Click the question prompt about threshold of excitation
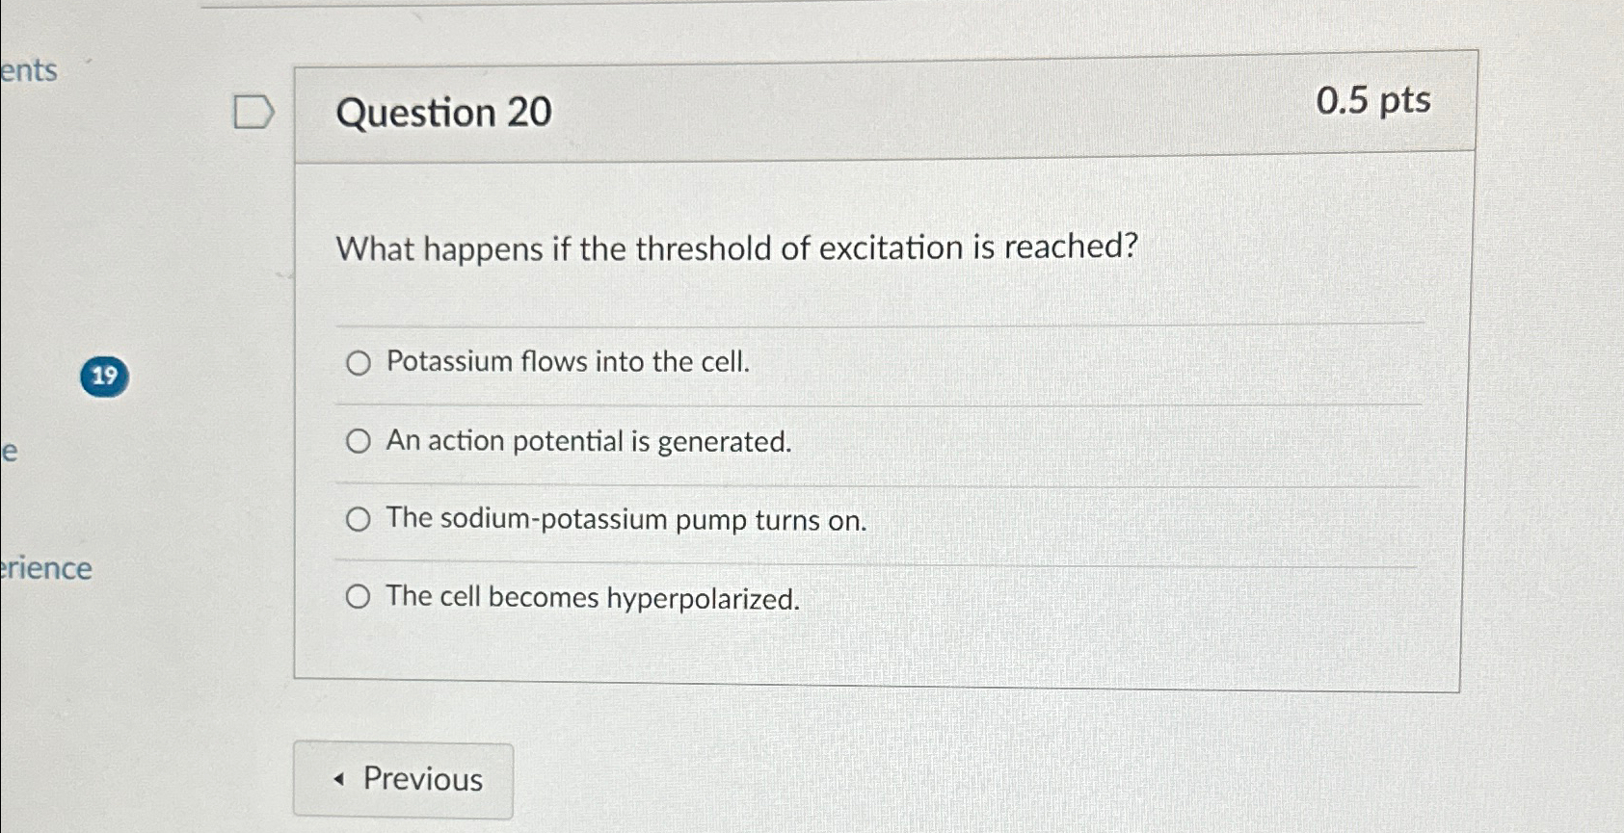Viewport: 1624px width, 833px height. pyautogui.click(x=737, y=248)
